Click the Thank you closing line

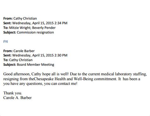coord(13,93)
